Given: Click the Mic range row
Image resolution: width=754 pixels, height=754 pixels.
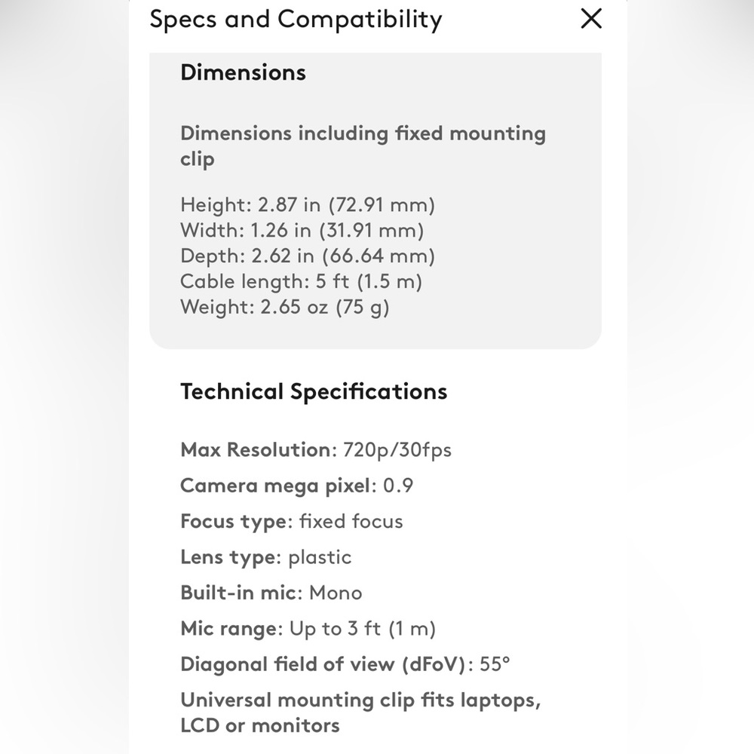Looking at the screenshot, I should [308, 629].
